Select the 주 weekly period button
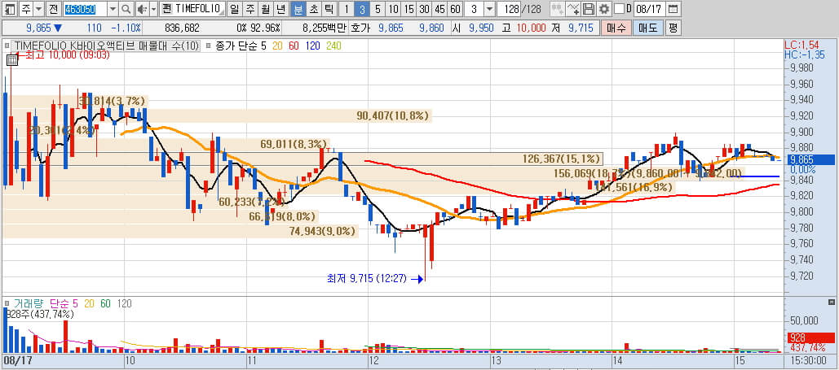This screenshot has height=370, width=839. pos(249,9)
